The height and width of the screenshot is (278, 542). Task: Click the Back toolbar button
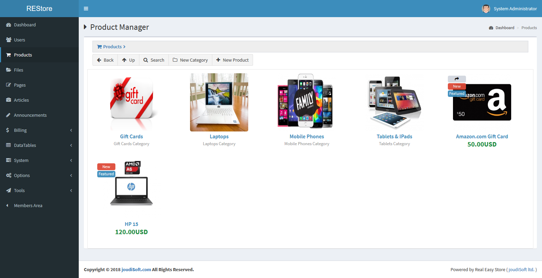click(105, 60)
